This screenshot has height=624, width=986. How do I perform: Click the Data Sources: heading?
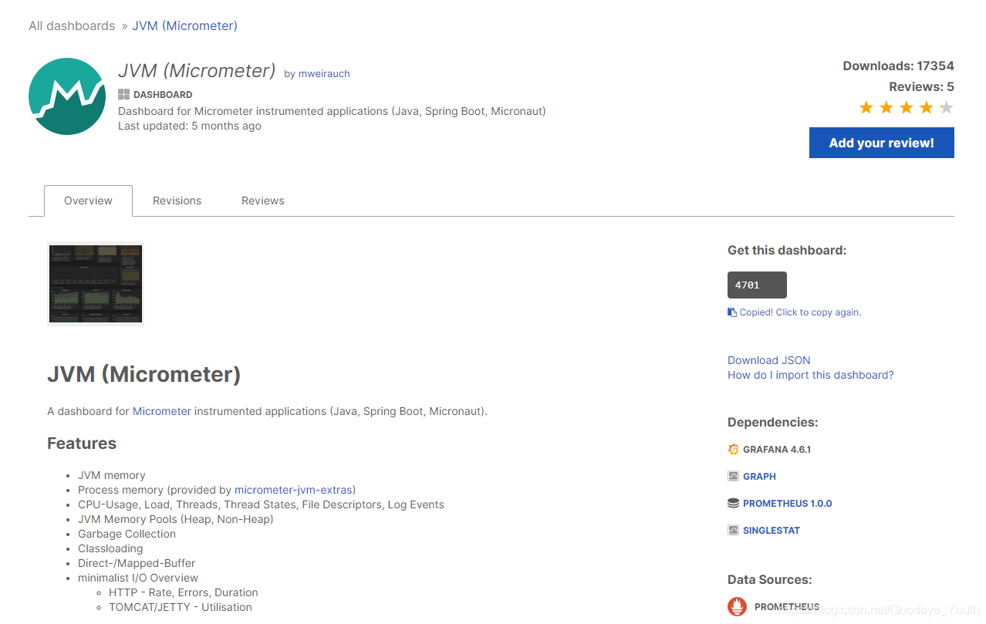[x=770, y=579]
